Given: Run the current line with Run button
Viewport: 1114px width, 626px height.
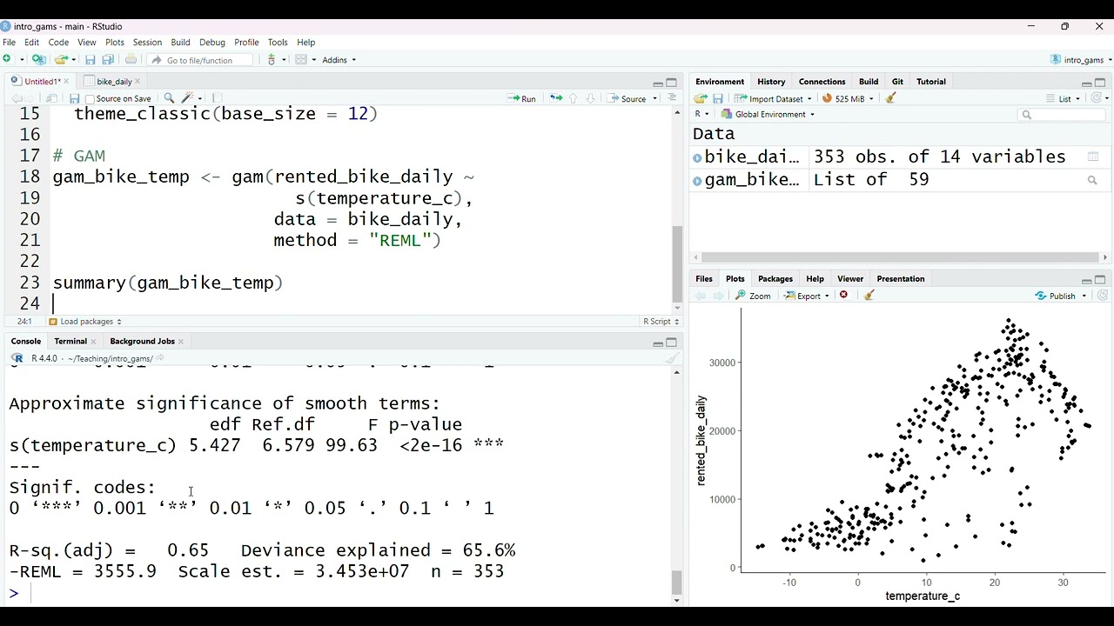Looking at the screenshot, I should point(522,99).
